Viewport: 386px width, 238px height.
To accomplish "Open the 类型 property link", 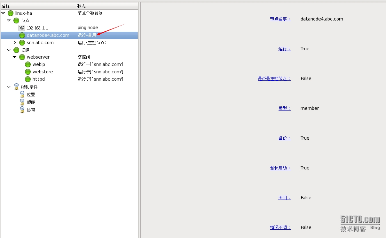I will pyautogui.click(x=285, y=108).
